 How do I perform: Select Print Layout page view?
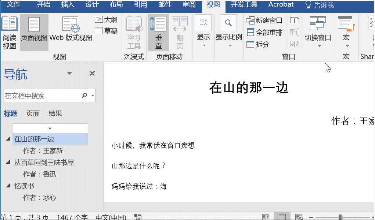coord(34,33)
